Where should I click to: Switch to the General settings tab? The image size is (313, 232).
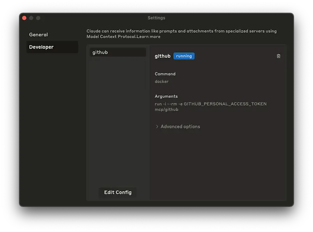pos(38,35)
